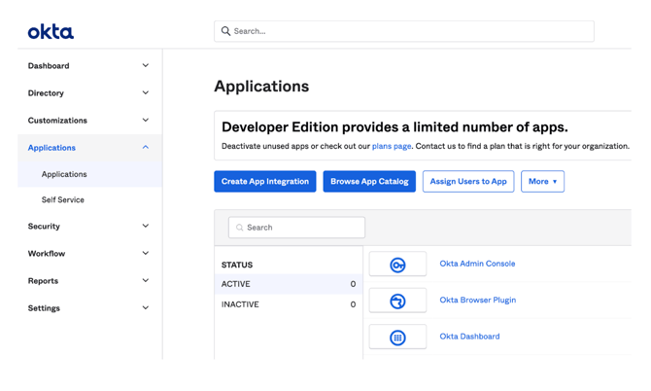The image size is (651, 391).
Task: Click the Okta Browser Plugin app icon
Action: click(x=397, y=302)
